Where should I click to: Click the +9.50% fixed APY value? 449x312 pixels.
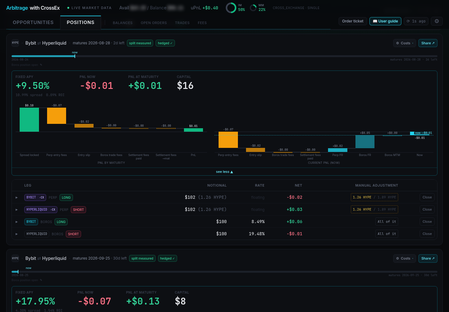coord(33,85)
